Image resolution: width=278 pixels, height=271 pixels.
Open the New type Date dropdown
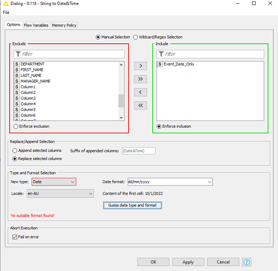[x=54, y=182]
